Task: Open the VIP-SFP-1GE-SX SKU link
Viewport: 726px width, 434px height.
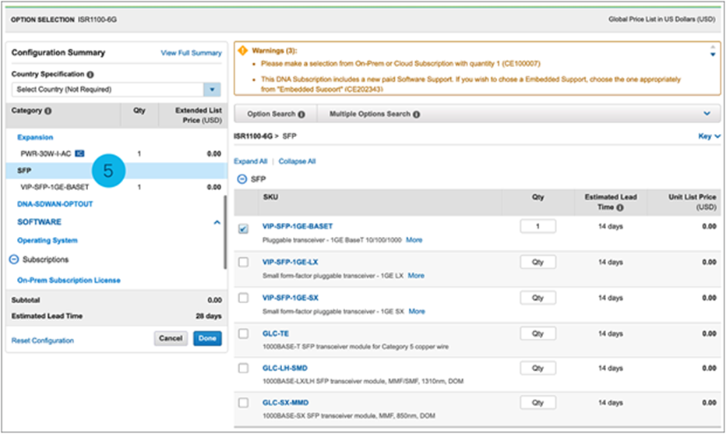Action: click(291, 298)
